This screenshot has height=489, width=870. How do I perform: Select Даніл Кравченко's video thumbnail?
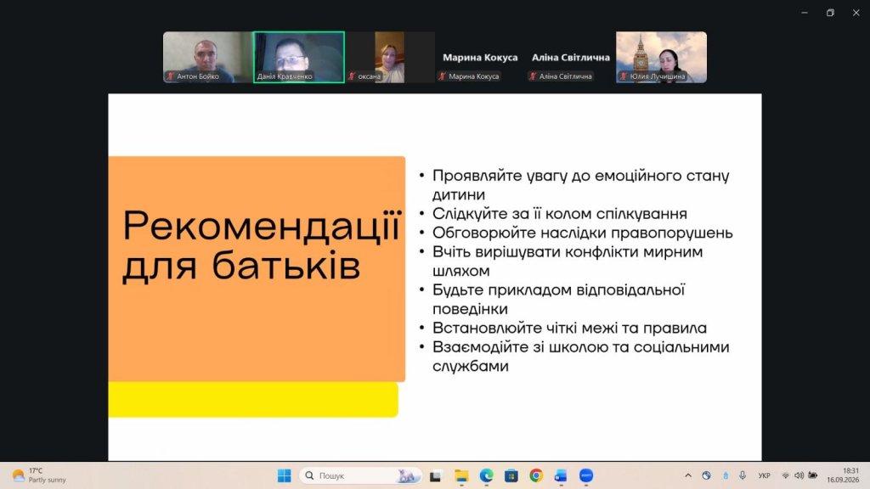click(x=299, y=57)
